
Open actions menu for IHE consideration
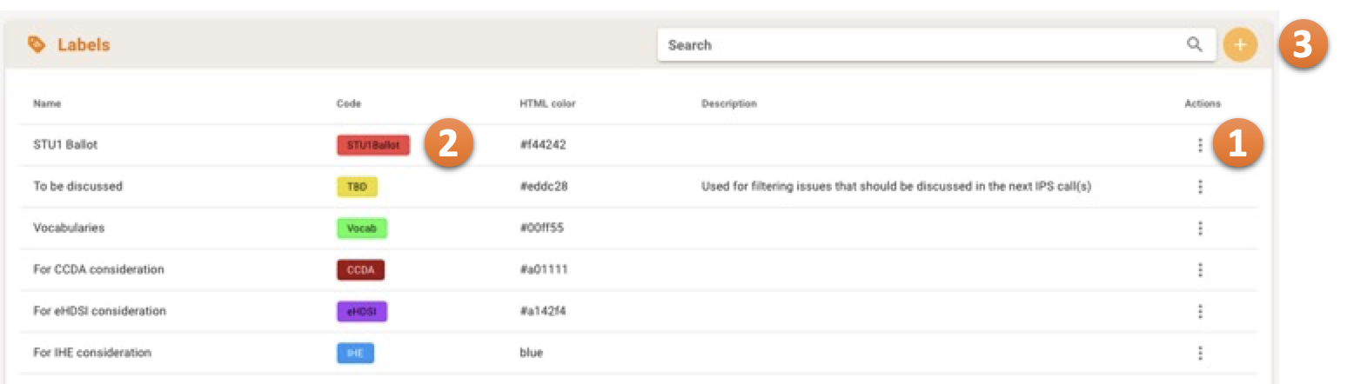coord(1200,354)
